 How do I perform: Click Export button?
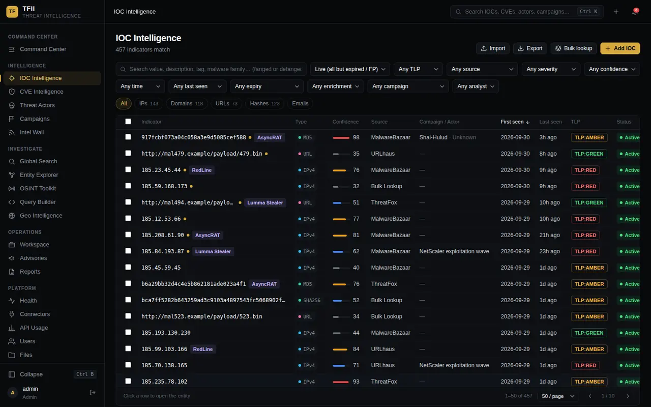[x=530, y=48]
